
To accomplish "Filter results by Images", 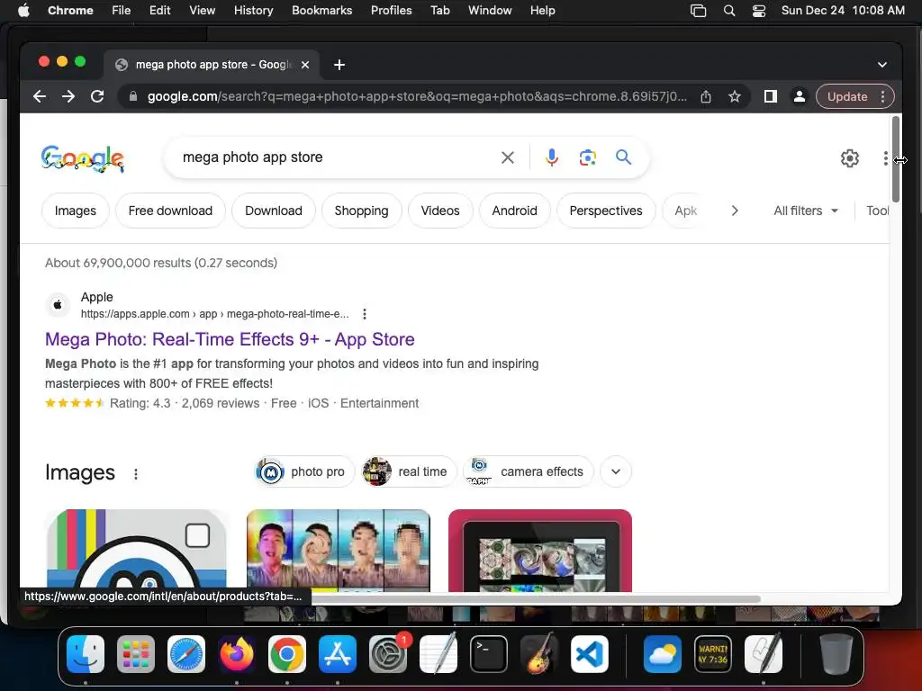I will point(76,211).
